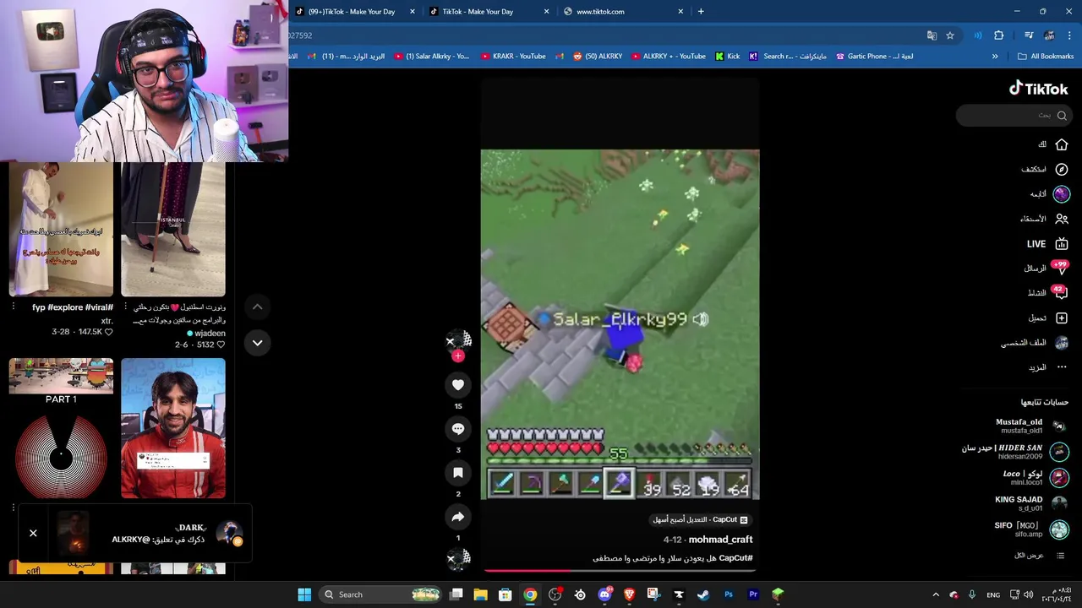
Task: Go to the previous video with up chevron
Action: point(257,307)
